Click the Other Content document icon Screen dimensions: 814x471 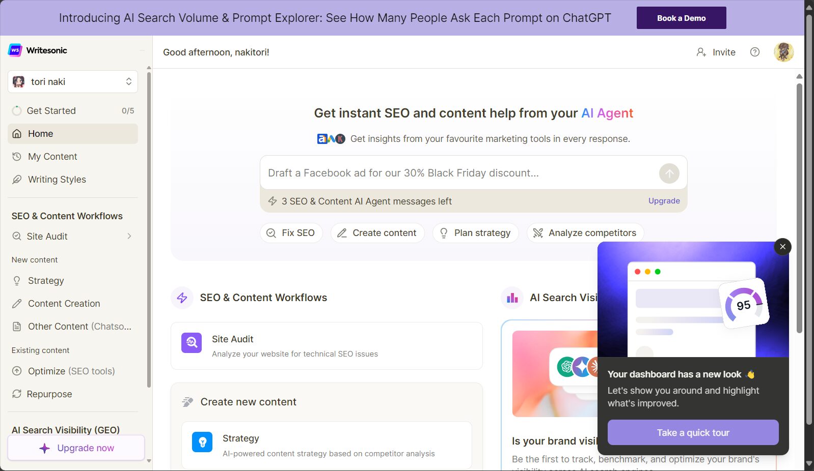point(17,327)
